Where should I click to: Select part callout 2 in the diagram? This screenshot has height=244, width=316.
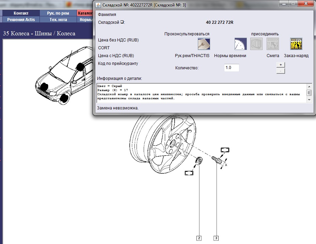coord(199,238)
